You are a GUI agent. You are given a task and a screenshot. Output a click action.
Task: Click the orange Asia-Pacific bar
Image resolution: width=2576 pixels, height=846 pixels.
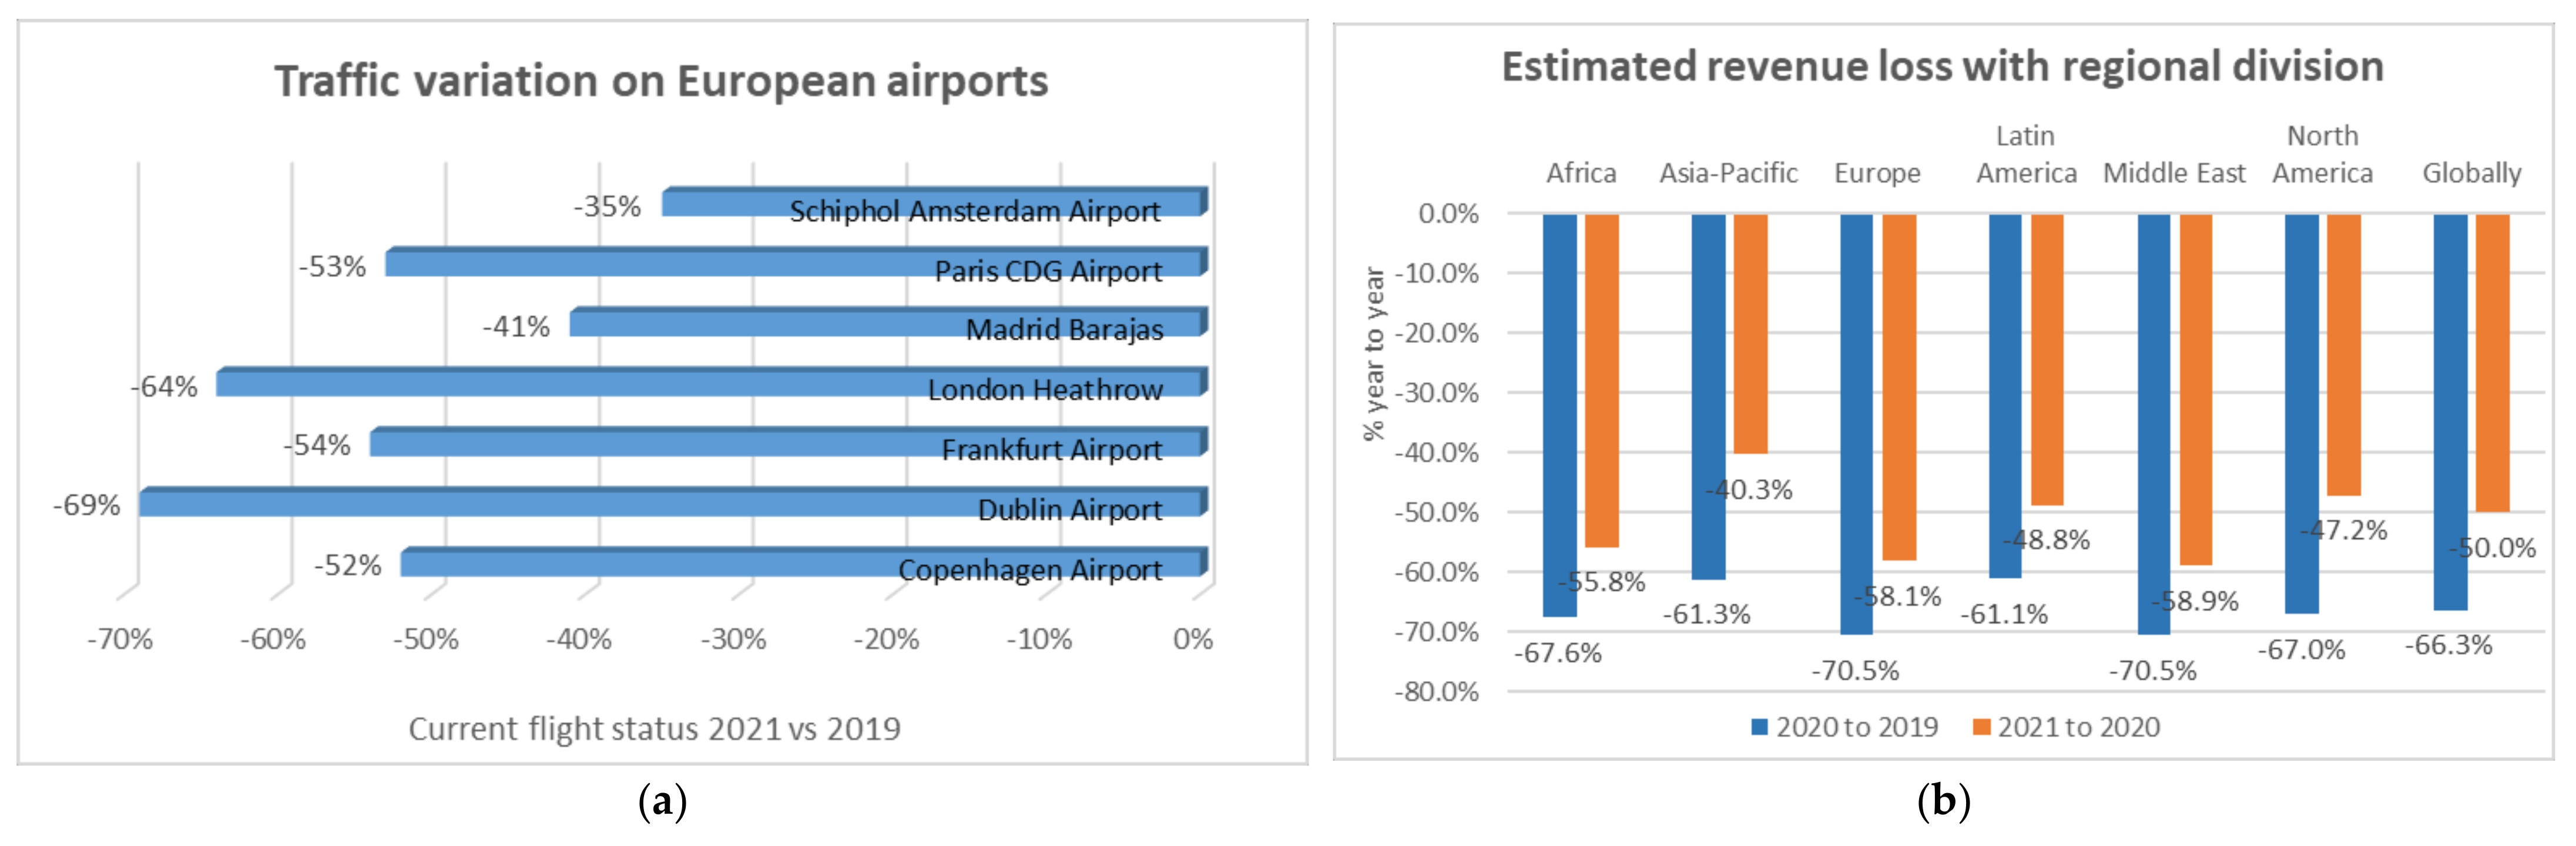coord(1750,333)
